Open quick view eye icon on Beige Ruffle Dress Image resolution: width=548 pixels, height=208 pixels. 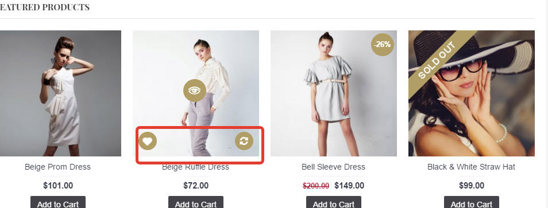(195, 91)
